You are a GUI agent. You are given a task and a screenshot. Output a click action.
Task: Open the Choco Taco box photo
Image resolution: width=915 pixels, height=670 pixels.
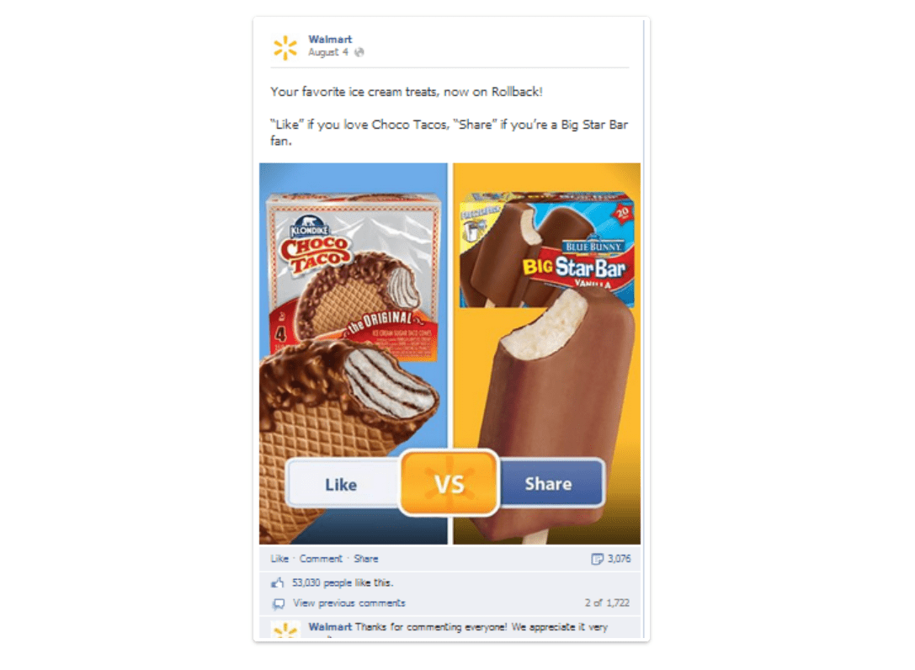[353, 277]
